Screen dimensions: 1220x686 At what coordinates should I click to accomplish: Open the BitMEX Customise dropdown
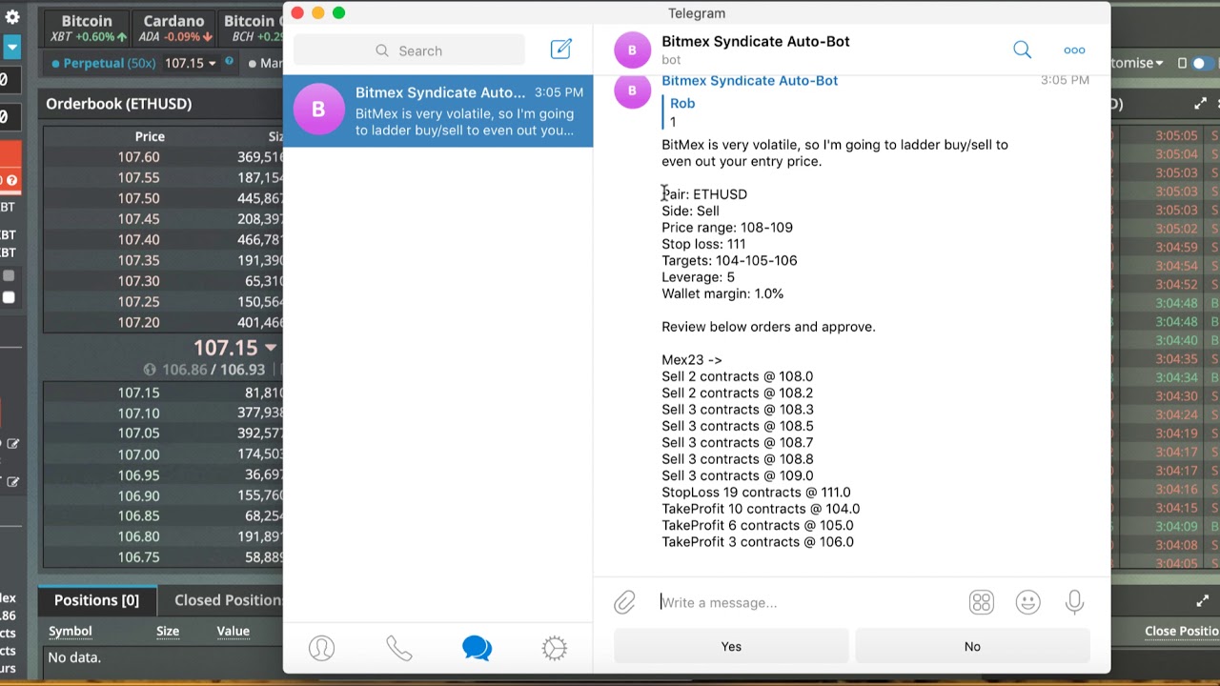[1138, 63]
